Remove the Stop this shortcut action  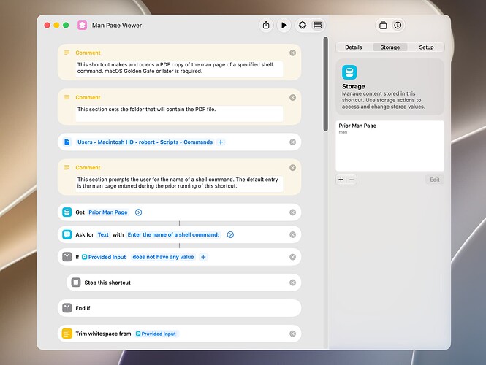pos(292,283)
